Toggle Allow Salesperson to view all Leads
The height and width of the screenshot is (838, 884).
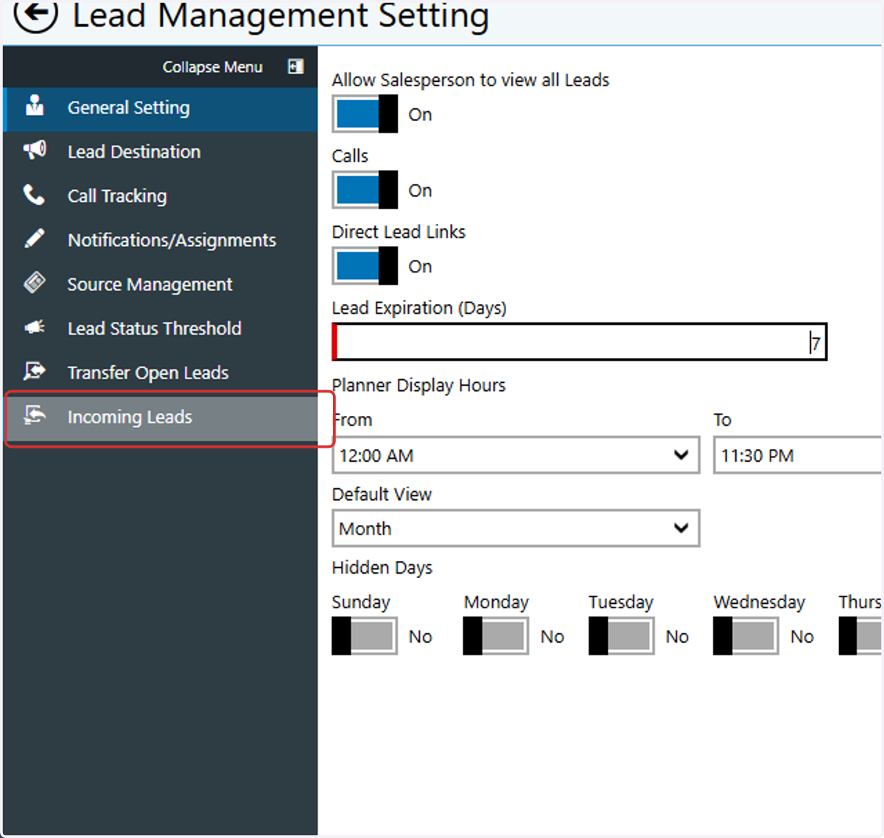point(365,114)
